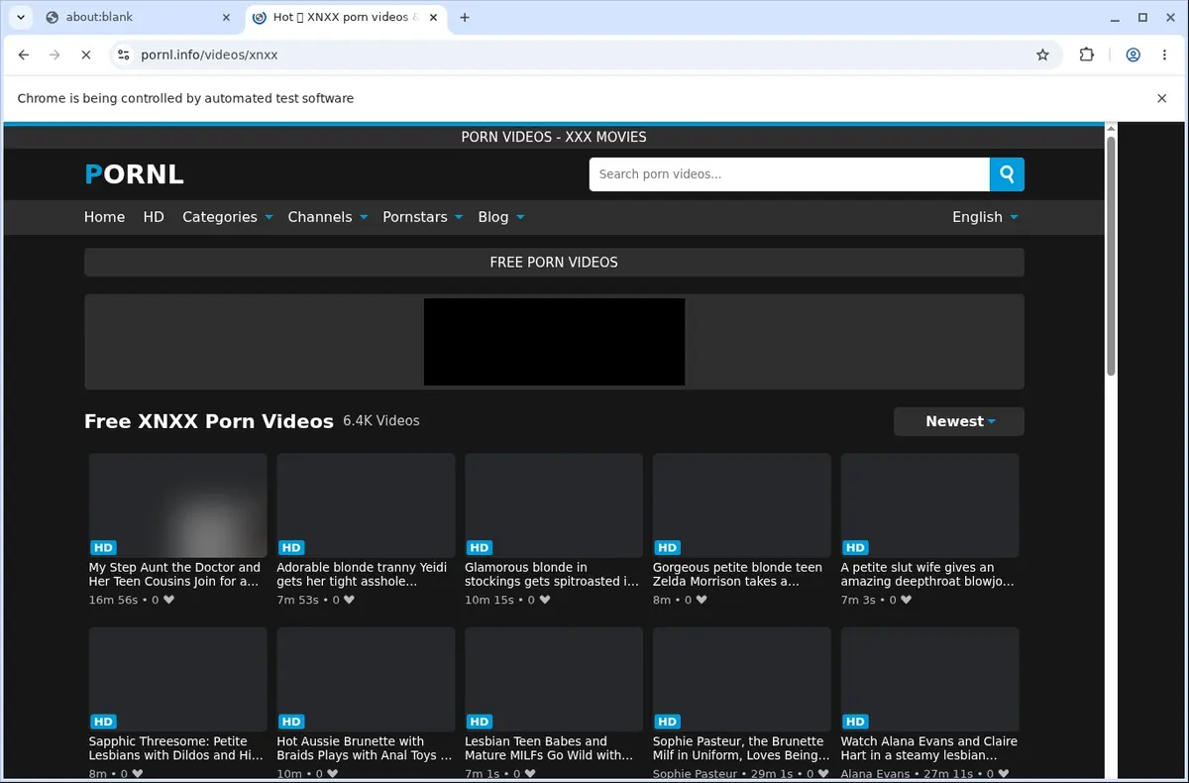View site information icon in address bar
Viewport: 1189px width, 783px height.
tap(124, 56)
